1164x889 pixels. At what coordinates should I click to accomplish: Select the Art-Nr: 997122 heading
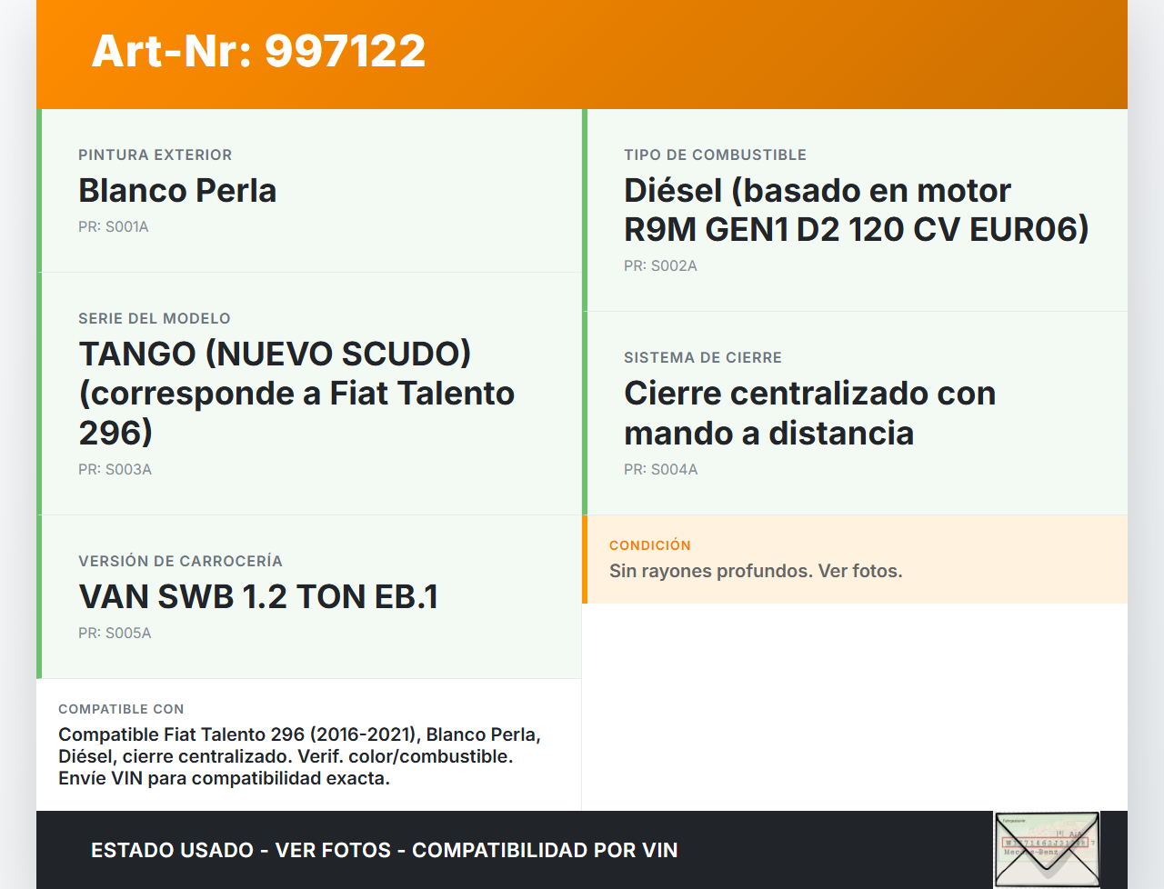click(x=258, y=51)
